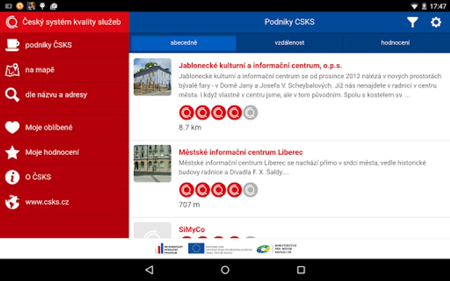Open Městské informační centrum Liberec title

click(241, 152)
